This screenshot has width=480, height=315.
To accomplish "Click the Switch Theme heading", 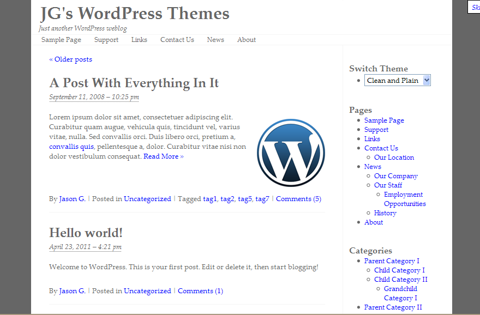I will click(379, 69).
